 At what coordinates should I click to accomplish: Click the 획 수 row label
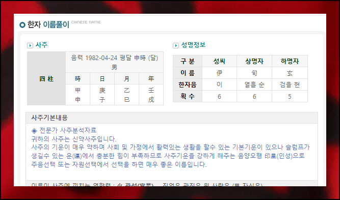coord(188,96)
